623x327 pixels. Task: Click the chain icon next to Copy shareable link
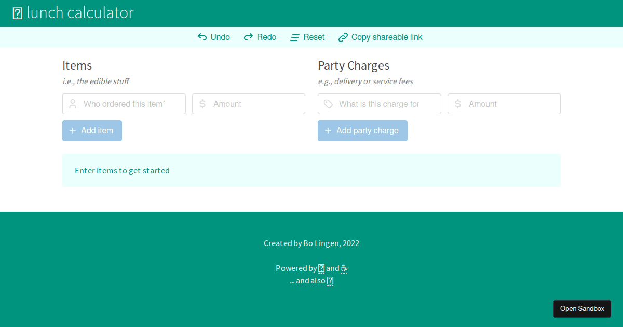343,37
